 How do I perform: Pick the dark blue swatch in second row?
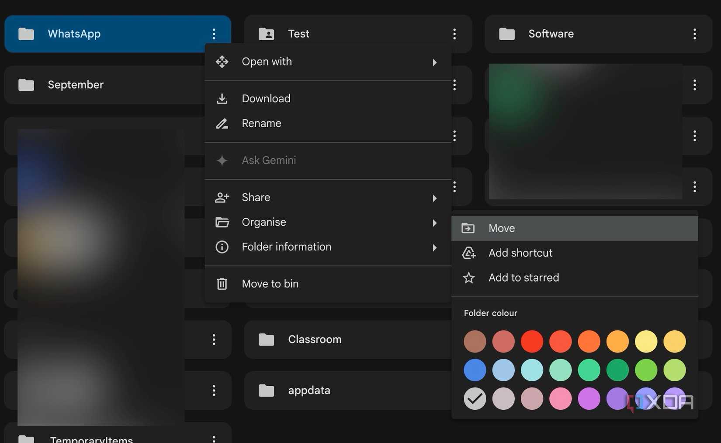[475, 370]
